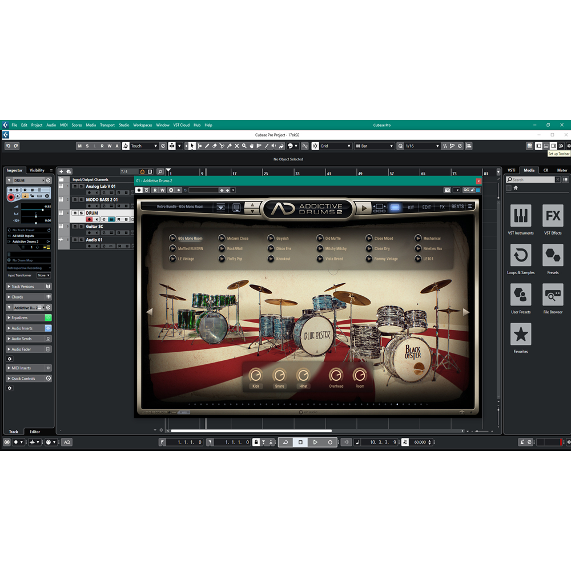Open the Project menu
571x571 pixels.
[37, 125]
